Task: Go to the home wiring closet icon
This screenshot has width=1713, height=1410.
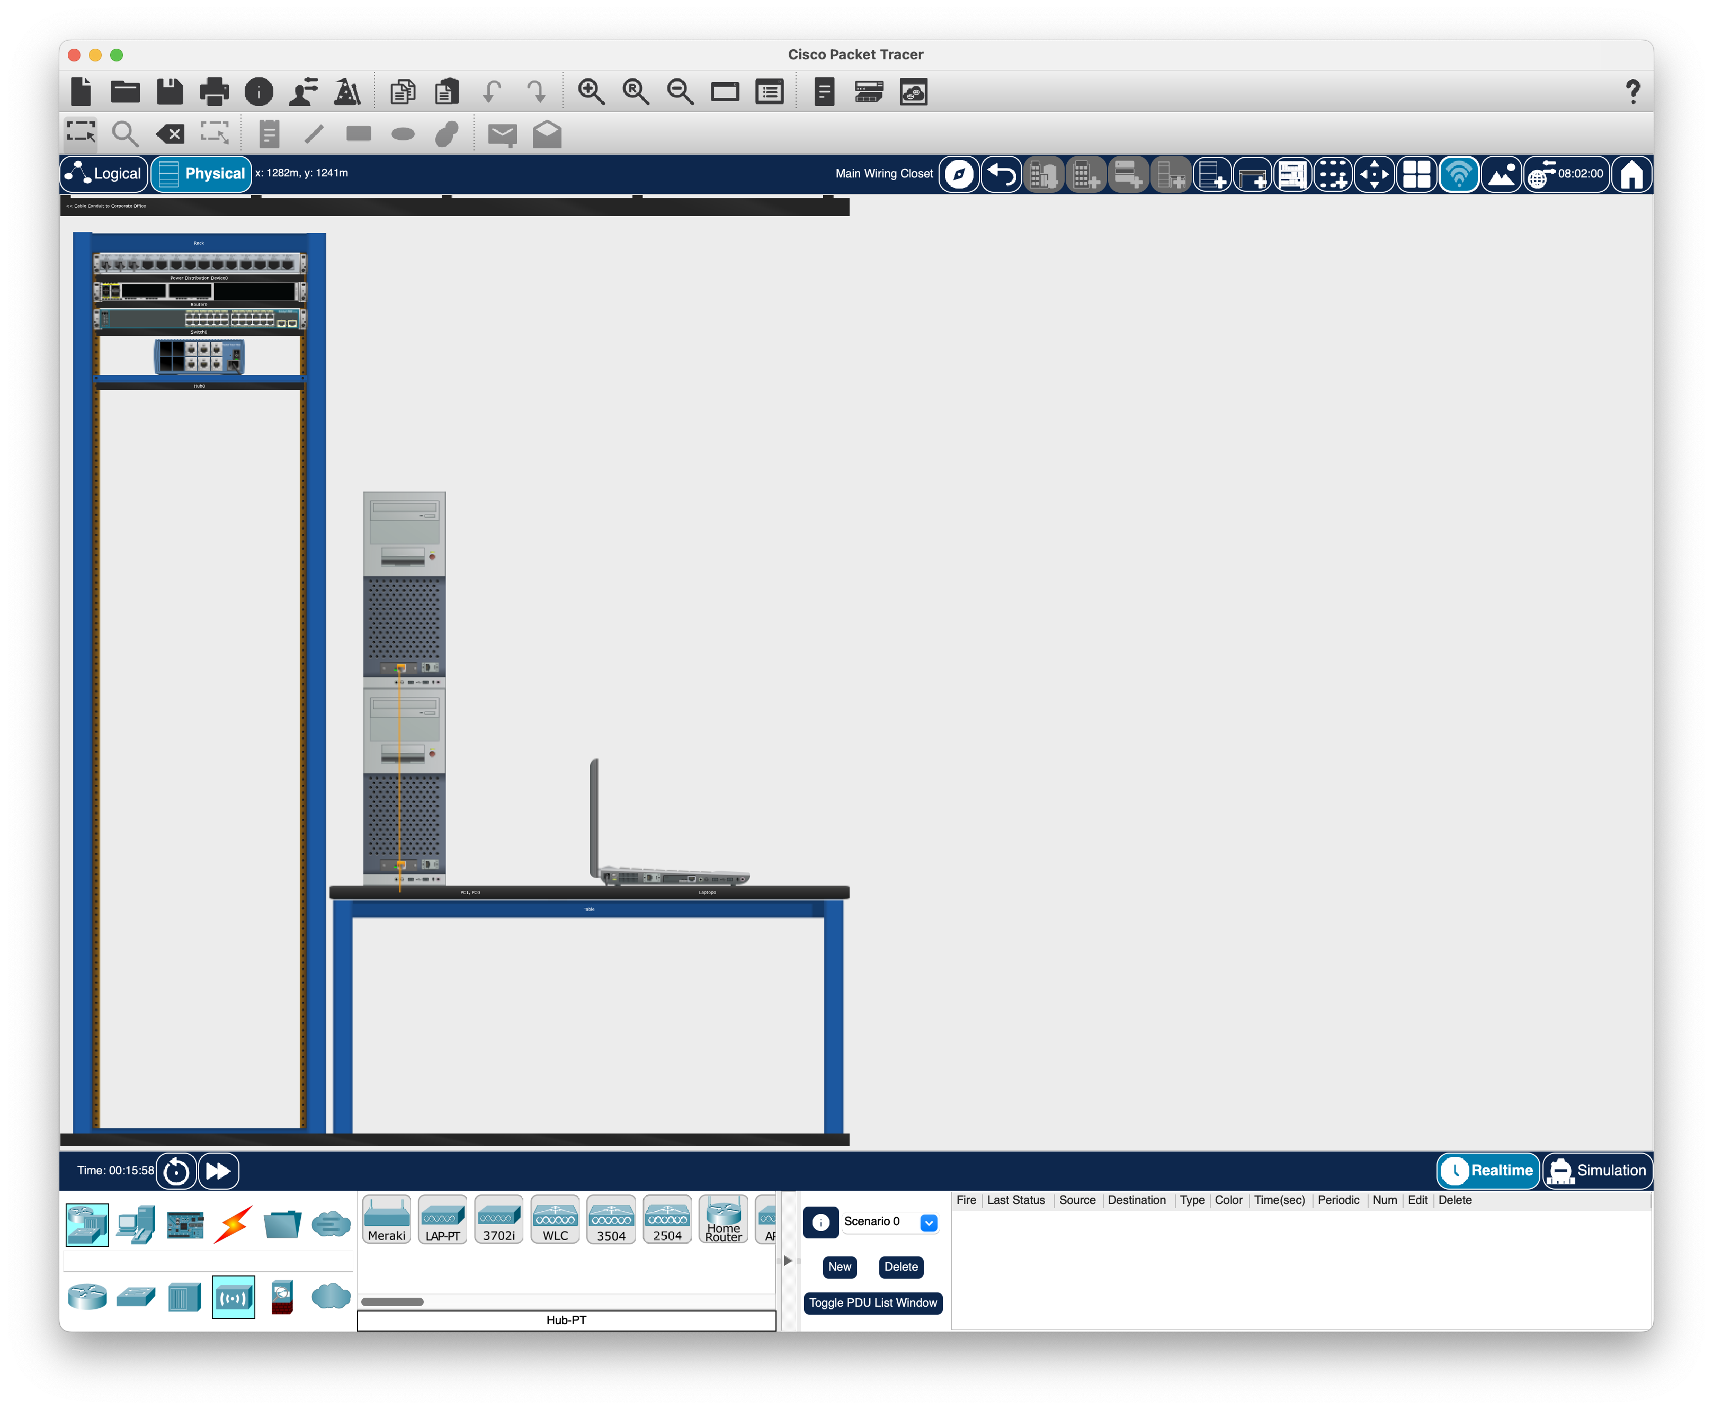Action: pos(1631,174)
